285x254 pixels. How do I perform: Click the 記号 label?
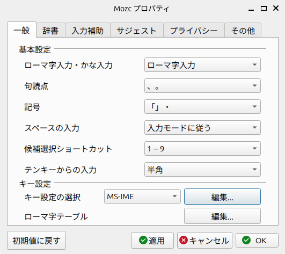[x=32, y=107]
